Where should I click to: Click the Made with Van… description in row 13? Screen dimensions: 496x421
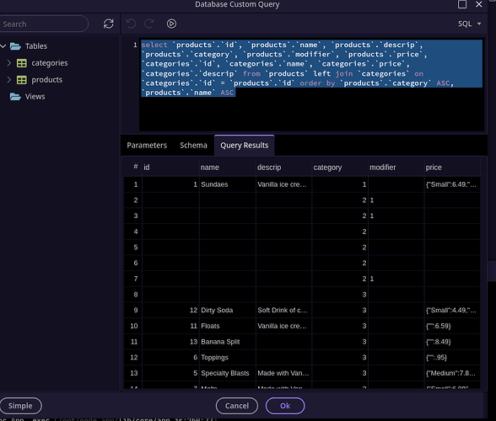tap(283, 373)
